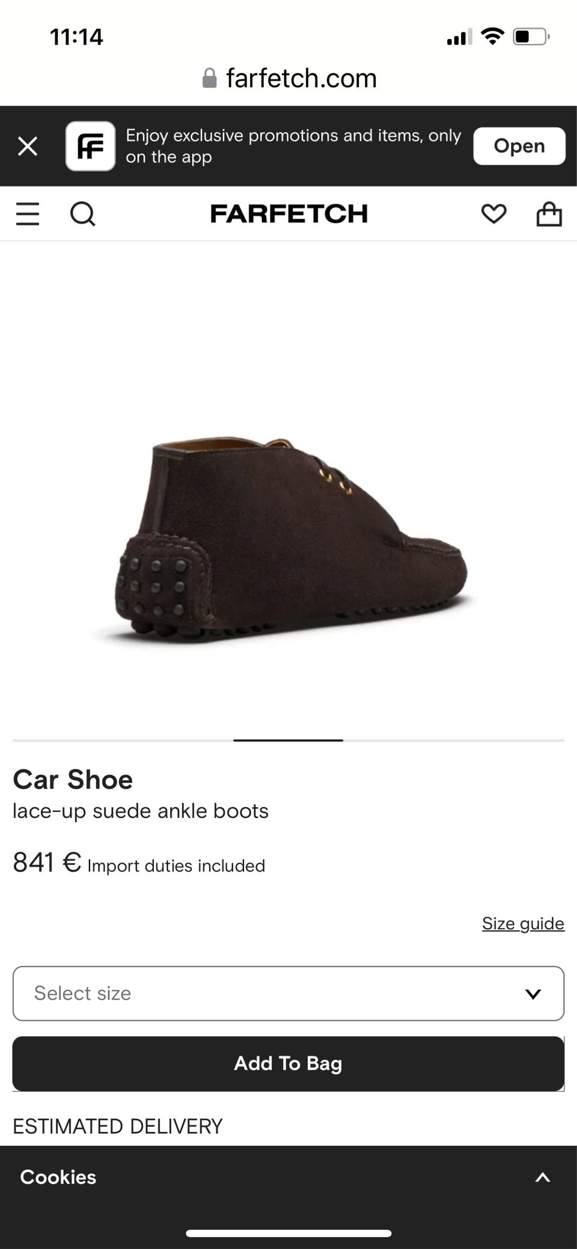Screen dimensions: 577x1249
Task: Open the hamburger navigation menu
Action: [28, 214]
